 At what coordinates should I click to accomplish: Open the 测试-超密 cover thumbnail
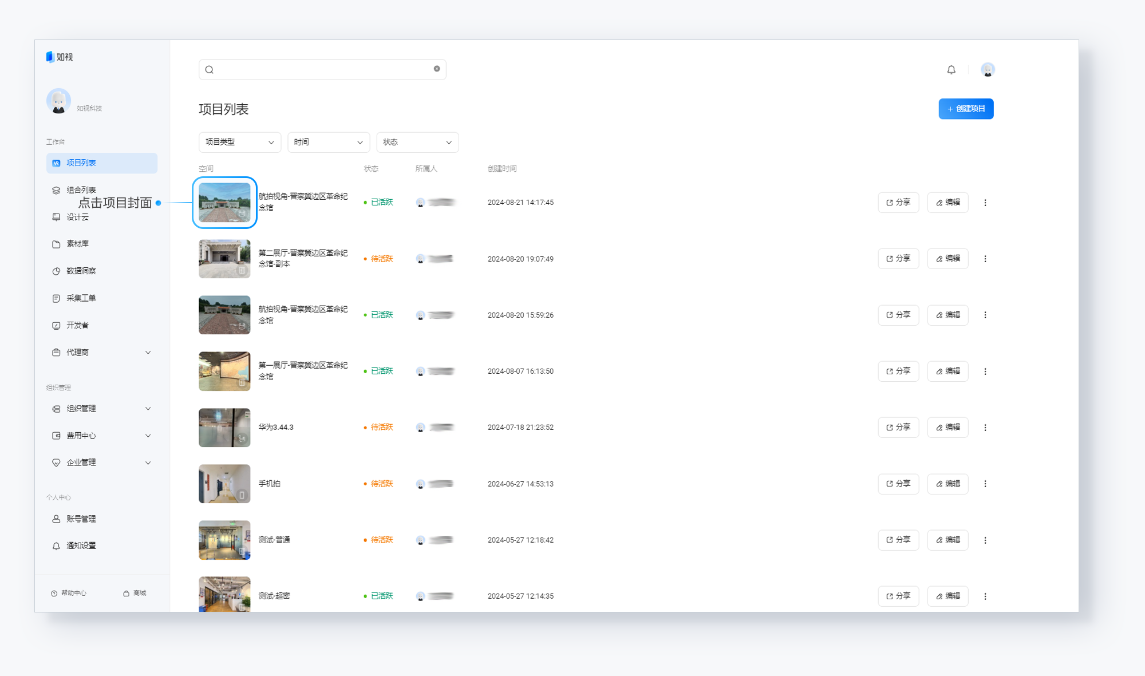pyautogui.click(x=224, y=594)
